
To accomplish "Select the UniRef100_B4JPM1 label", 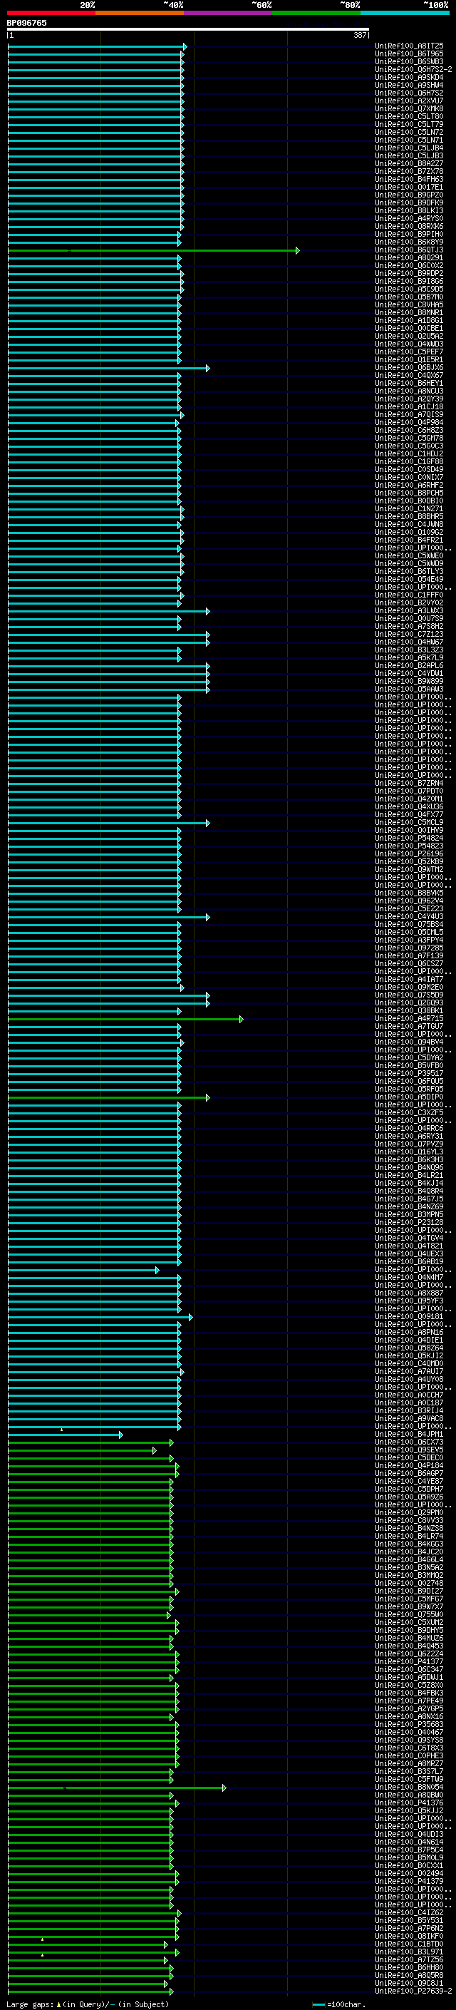I will coord(409,1434).
